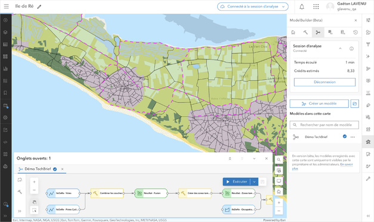Open the raster functions tab
This screenshot has height=222, width=374.
pyautogui.click(x=330, y=32)
